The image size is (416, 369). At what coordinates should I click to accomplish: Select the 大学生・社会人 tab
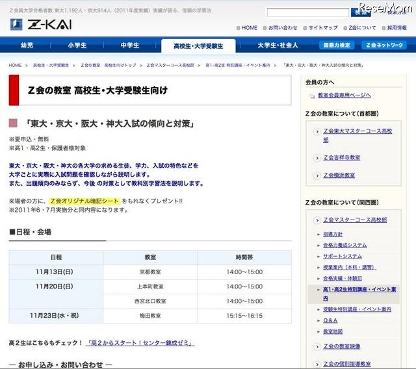[278, 45]
